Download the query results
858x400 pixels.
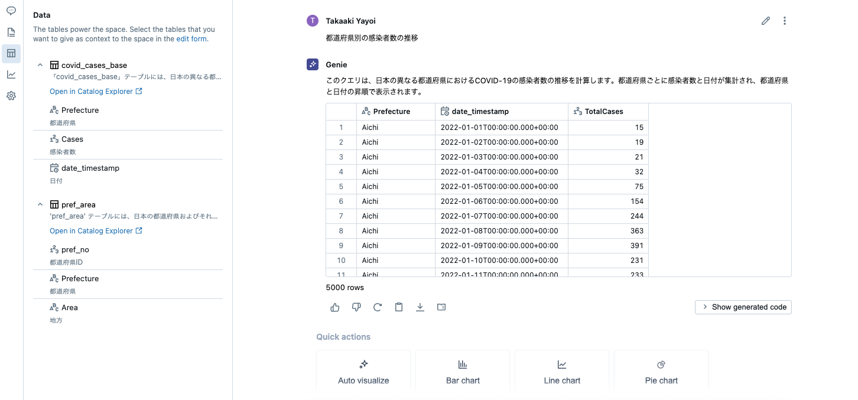(420, 307)
